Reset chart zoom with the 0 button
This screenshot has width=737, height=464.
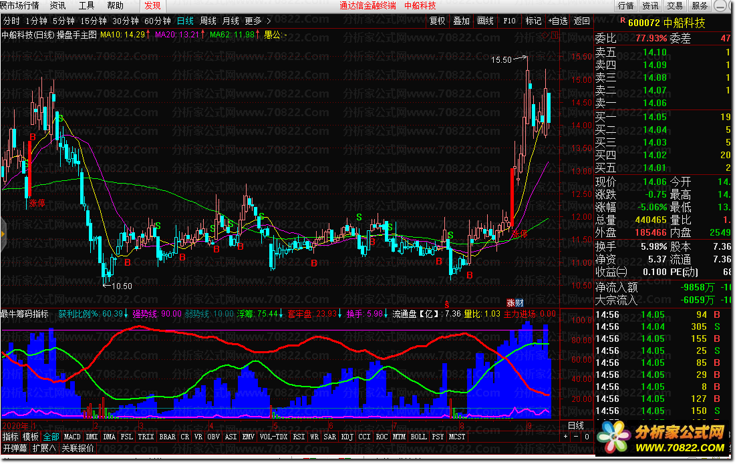587,437
